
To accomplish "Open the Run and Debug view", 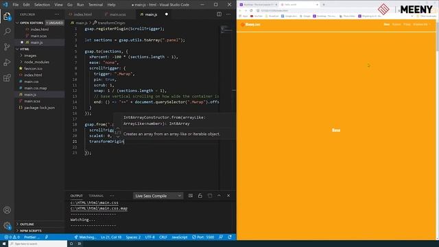I will [x=7, y=62].
